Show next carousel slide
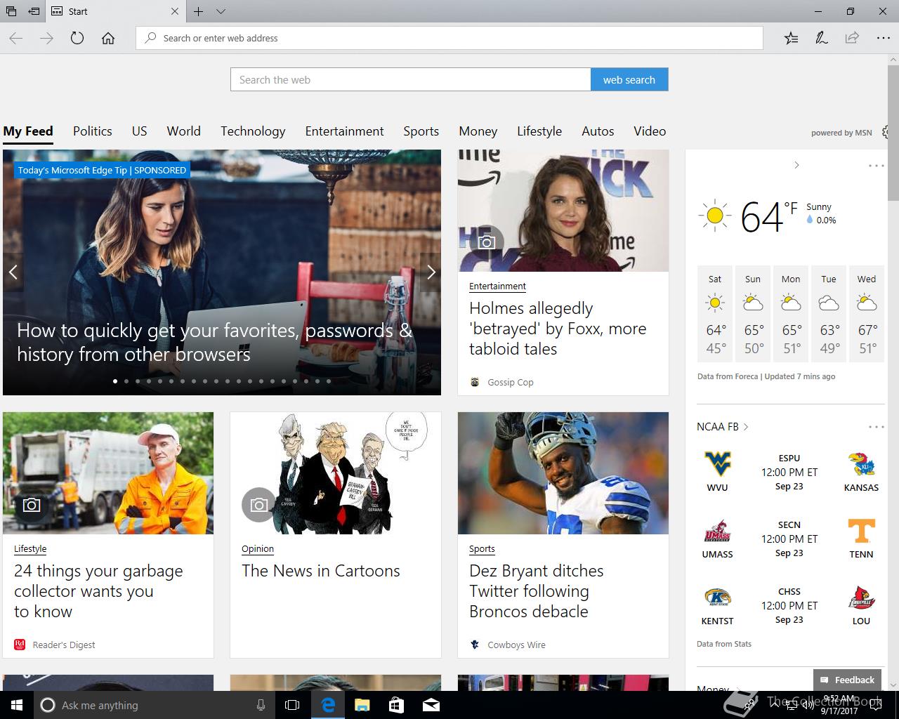899x719 pixels. click(x=431, y=272)
